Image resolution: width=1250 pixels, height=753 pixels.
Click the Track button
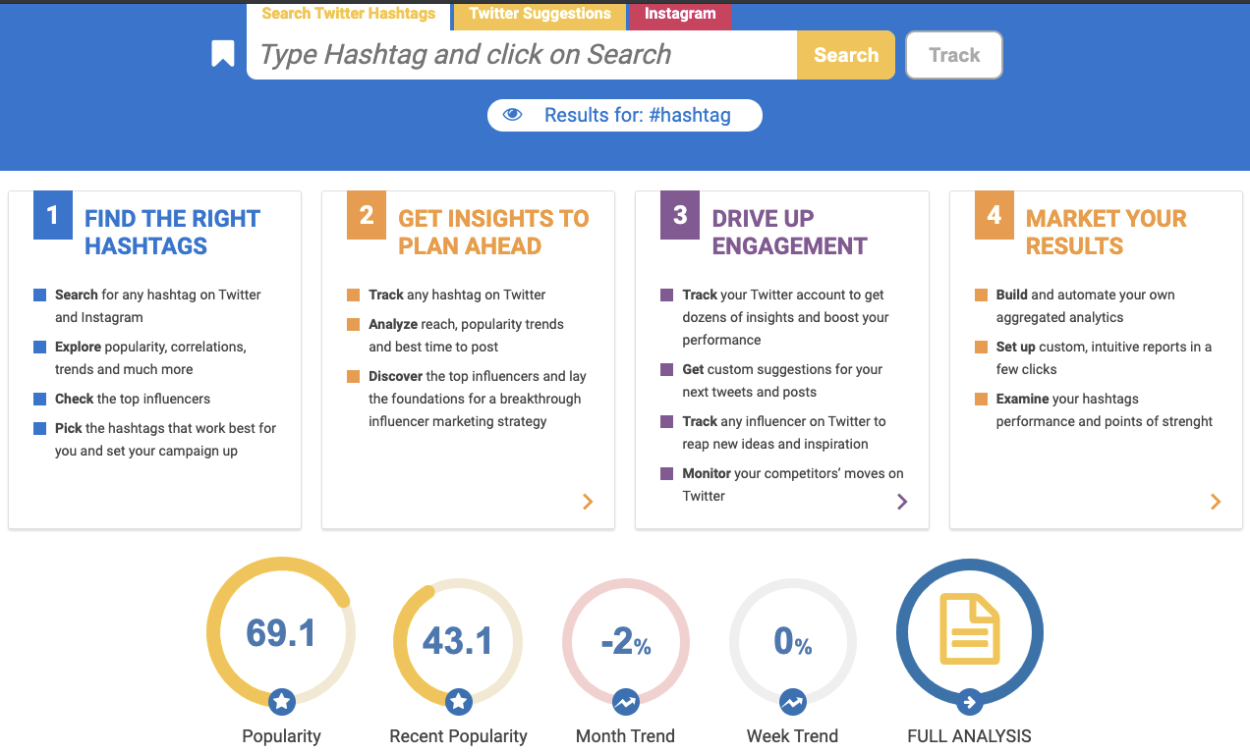coord(954,55)
